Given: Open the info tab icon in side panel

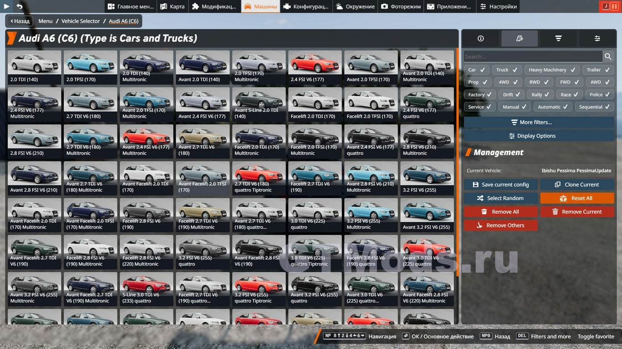Looking at the screenshot, I should [x=480, y=39].
